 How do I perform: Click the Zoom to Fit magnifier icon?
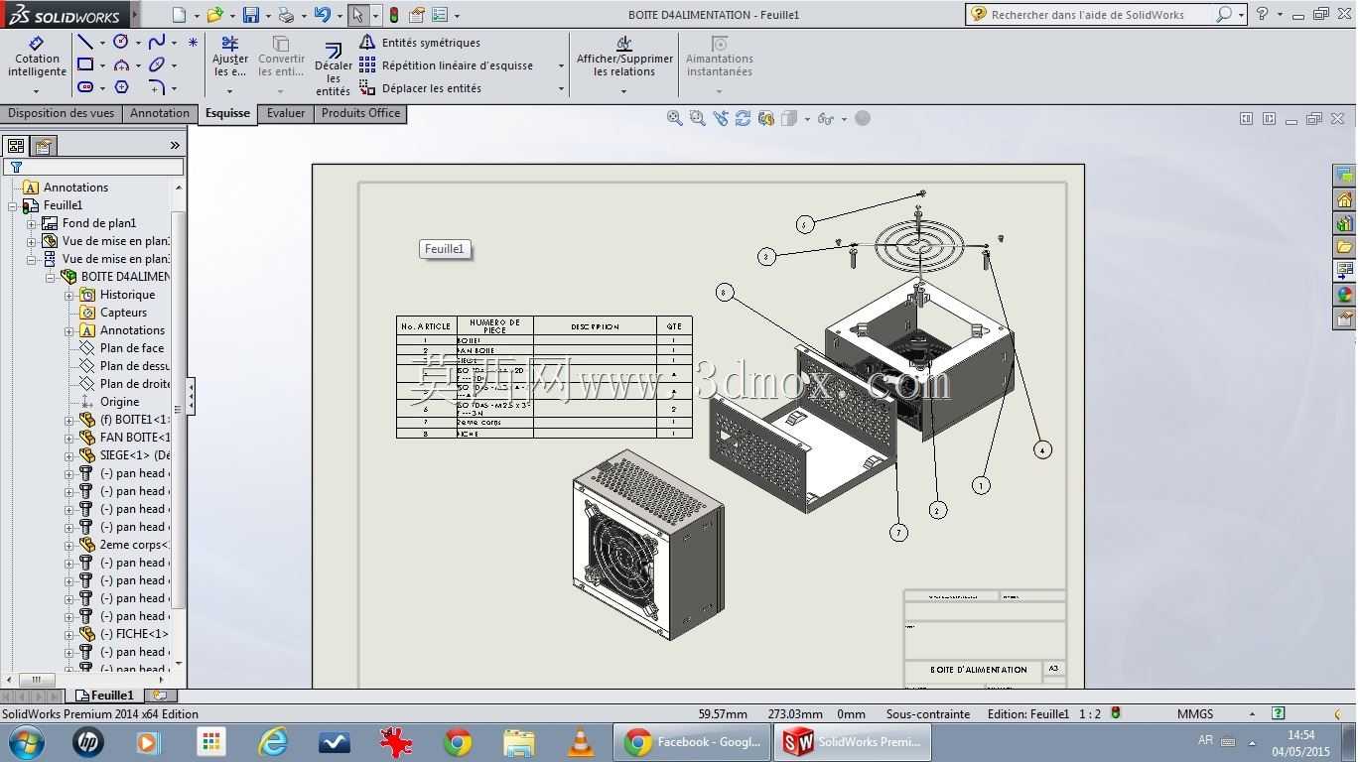point(674,118)
